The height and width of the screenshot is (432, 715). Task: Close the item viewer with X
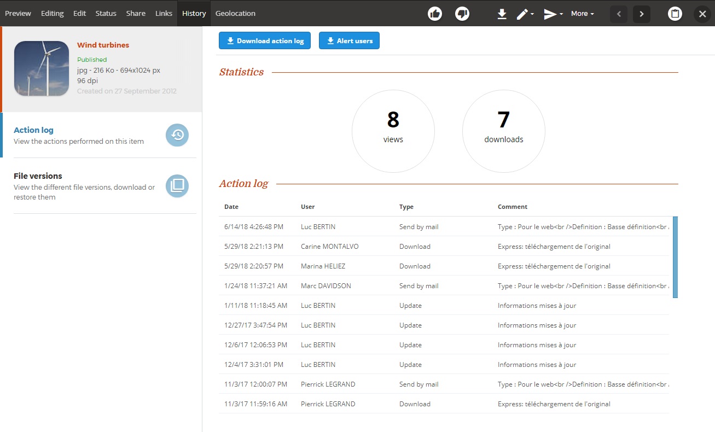(702, 14)
